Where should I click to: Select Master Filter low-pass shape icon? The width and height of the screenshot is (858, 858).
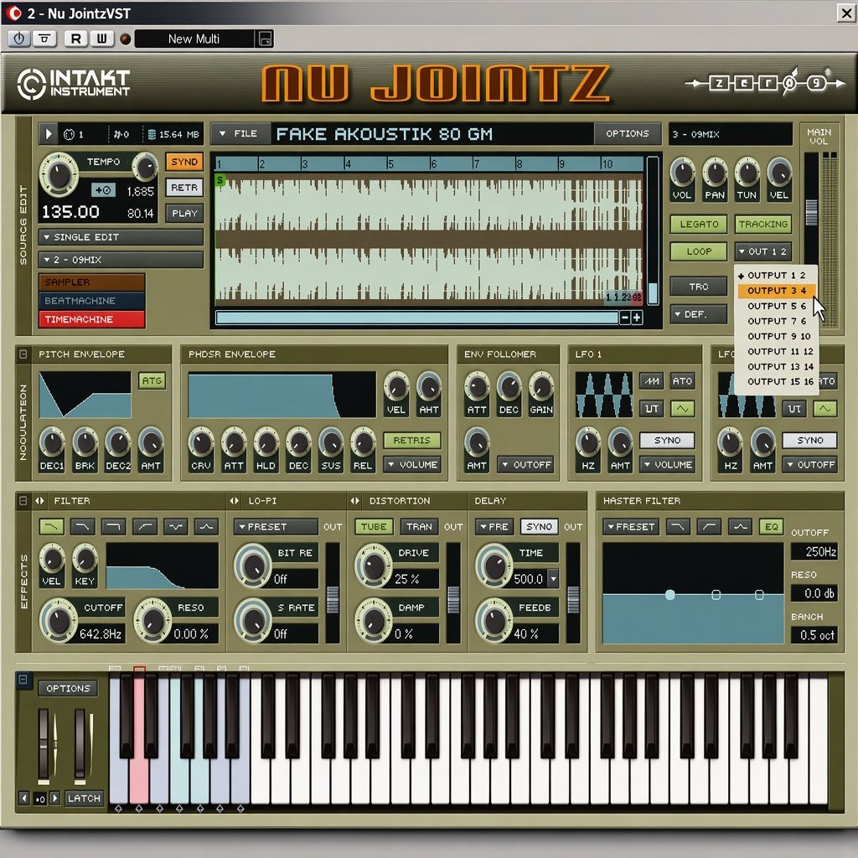[x=677, y=526]
